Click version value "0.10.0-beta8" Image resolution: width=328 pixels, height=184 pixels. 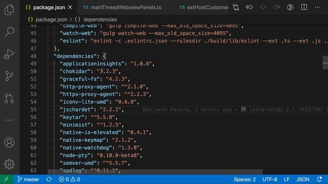(118, 155)
